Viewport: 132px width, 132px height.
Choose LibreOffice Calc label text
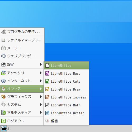66,82
